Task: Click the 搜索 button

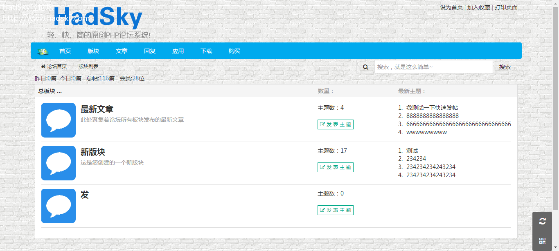Action: [505, 67]
